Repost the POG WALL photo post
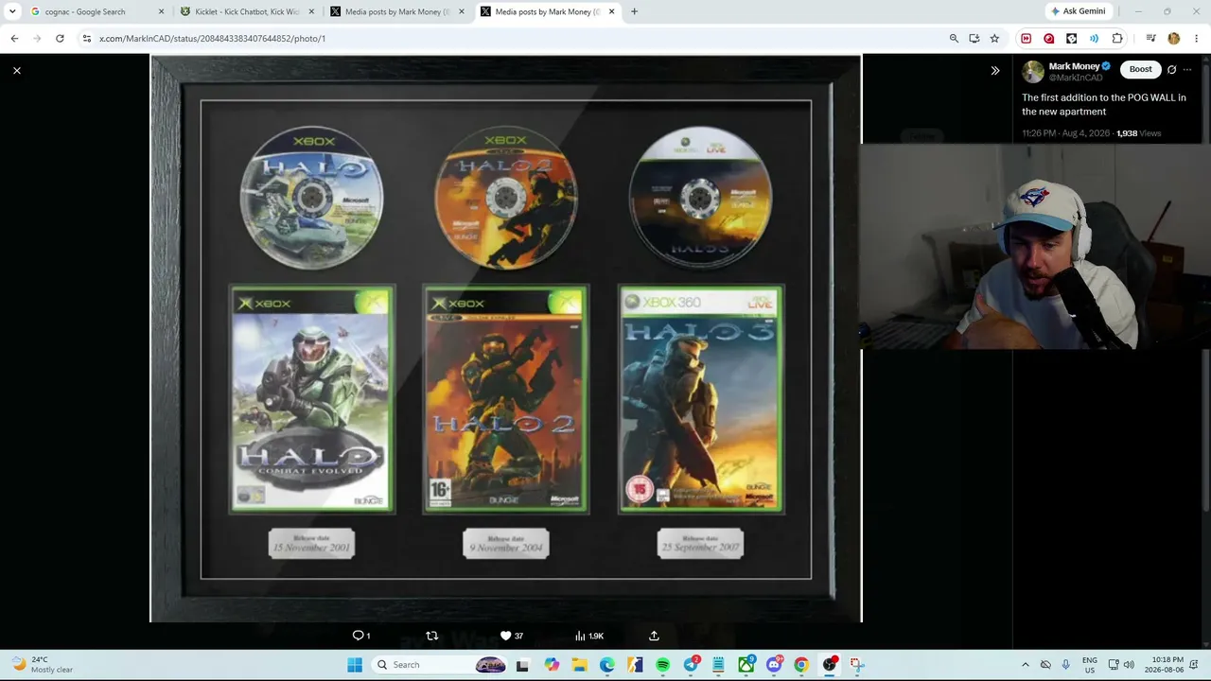 tap(432, 636)
